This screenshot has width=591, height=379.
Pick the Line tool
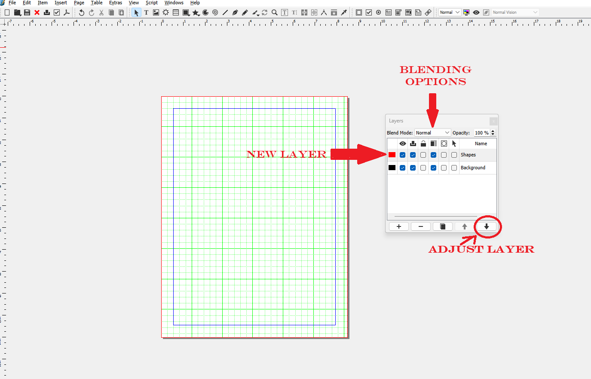225,12
